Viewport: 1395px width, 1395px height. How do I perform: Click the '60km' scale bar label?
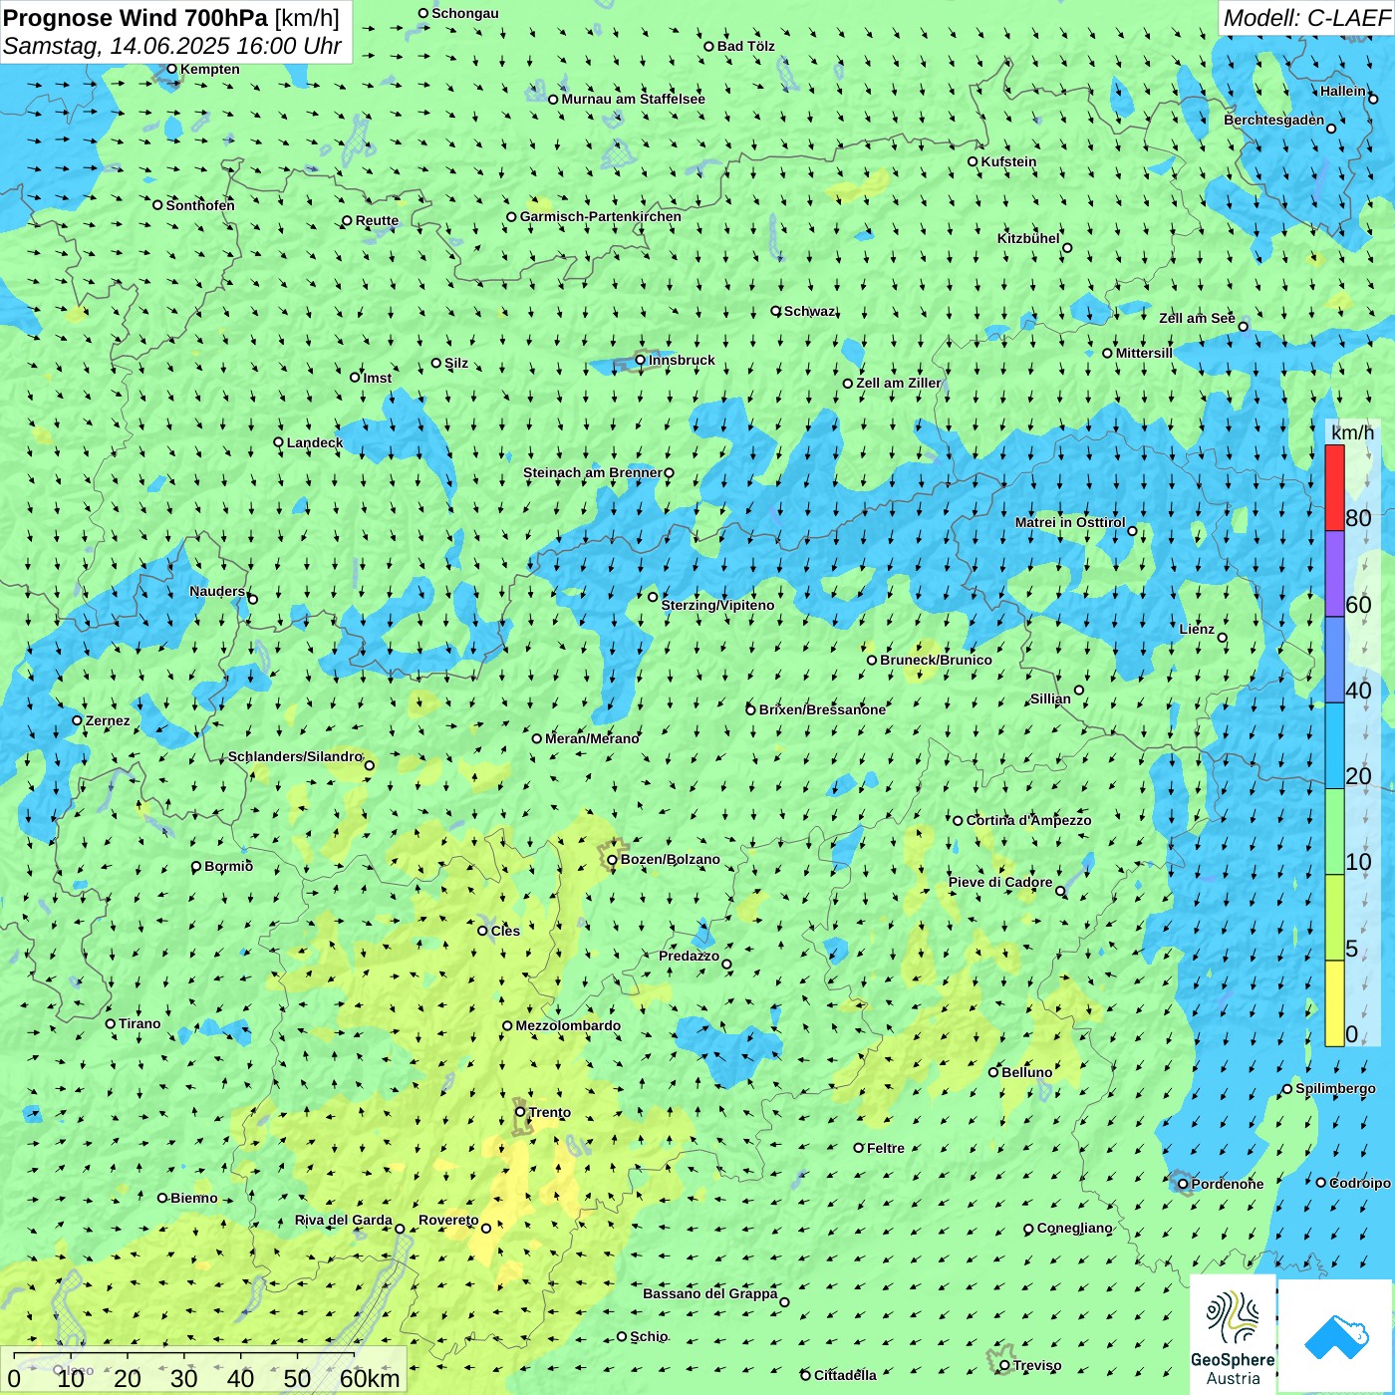coord(370,1378)
